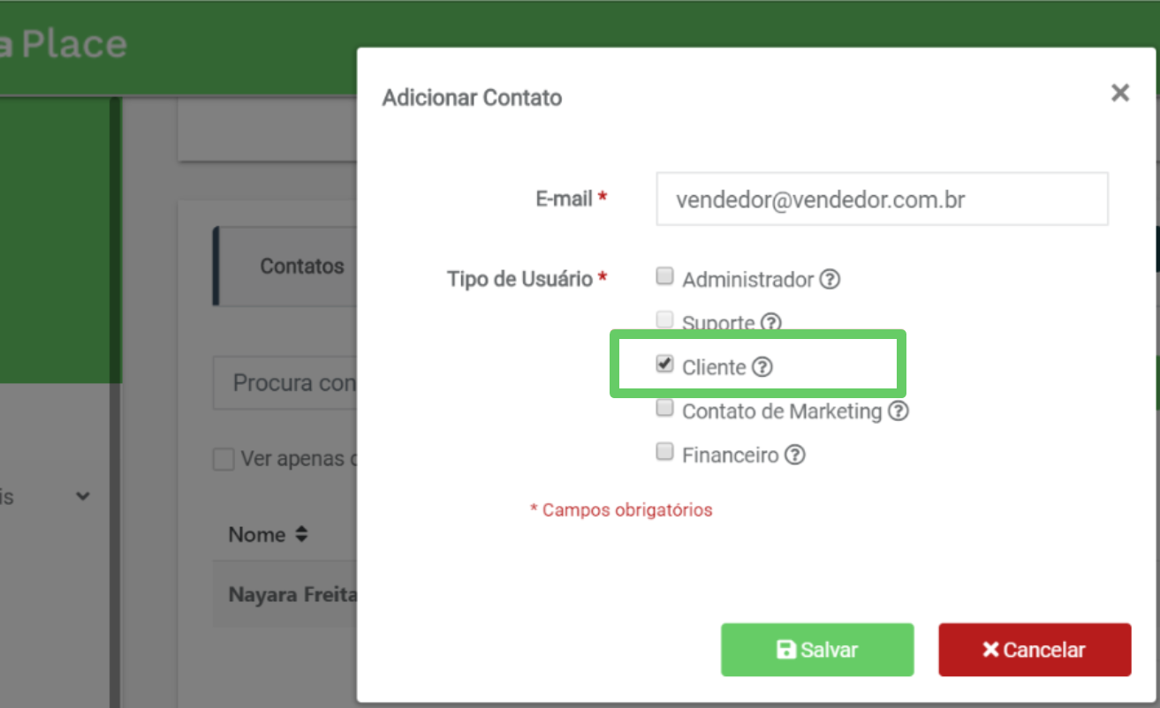Click the X icon inside Cancelar button

click(990, 650)
